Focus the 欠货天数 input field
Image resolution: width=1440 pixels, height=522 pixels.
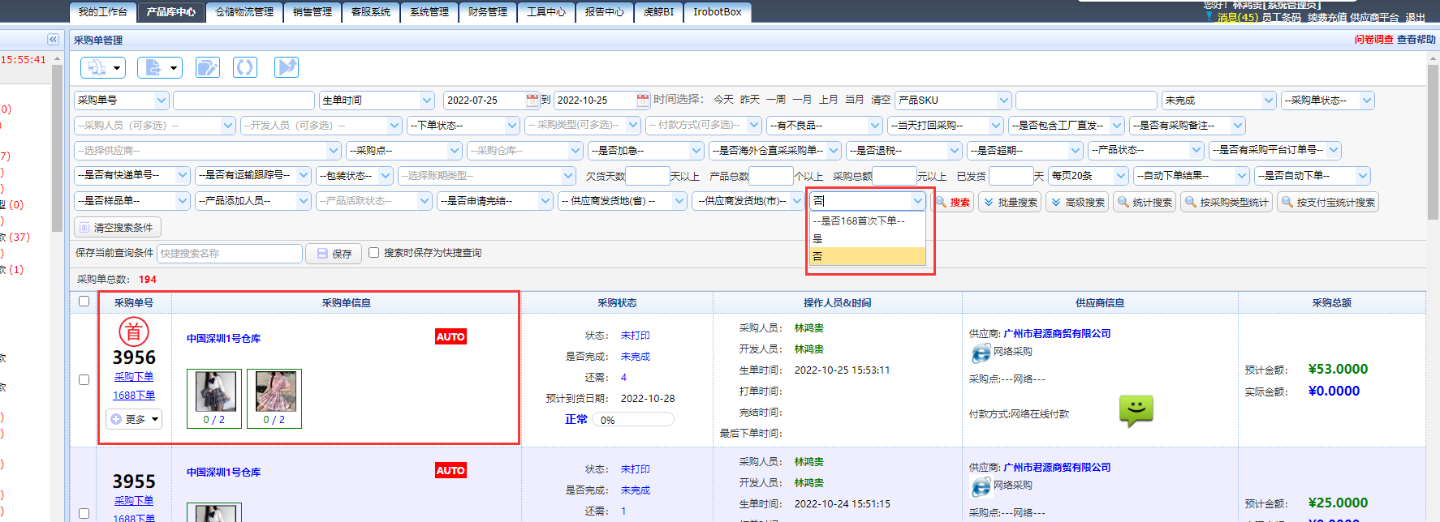pyautogui.click(x=648, y=176)
